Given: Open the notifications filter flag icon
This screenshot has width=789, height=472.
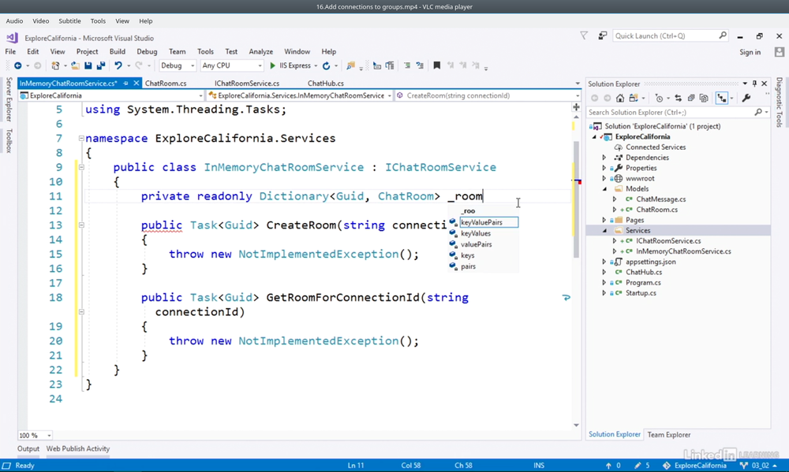Looking at the screenshot, I should 584,35.
